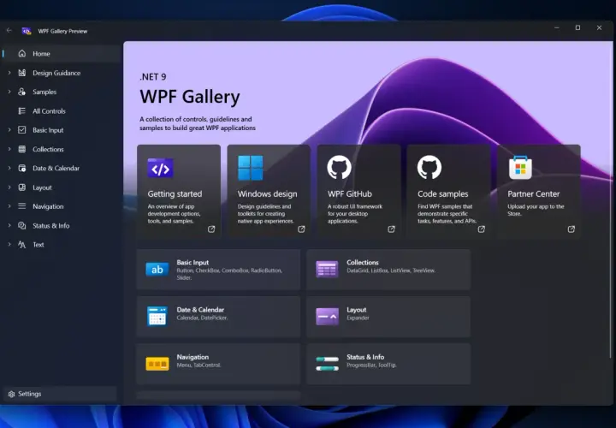
Task: Click the Microsoft Store bag icon
Action: click(520, 168)
